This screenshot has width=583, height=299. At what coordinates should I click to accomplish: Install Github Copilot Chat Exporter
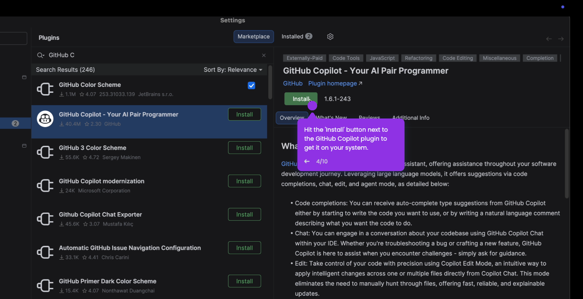244,215
